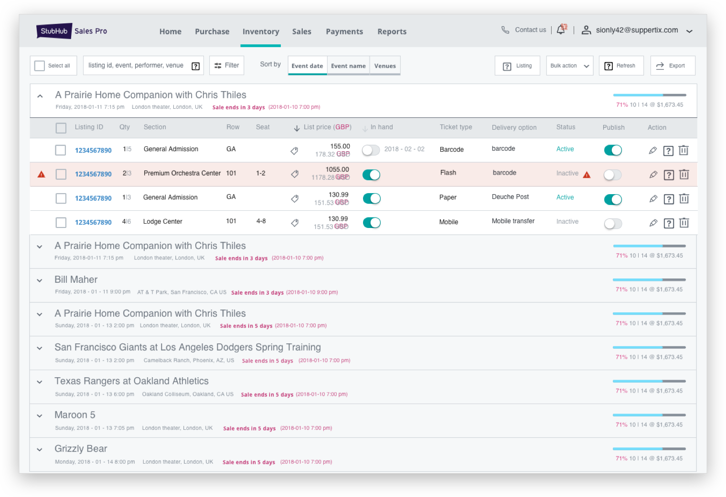Click the Refresh button

pos(621,66)
